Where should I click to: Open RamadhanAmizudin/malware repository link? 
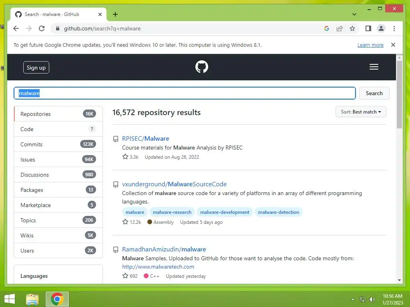(164, 249)
